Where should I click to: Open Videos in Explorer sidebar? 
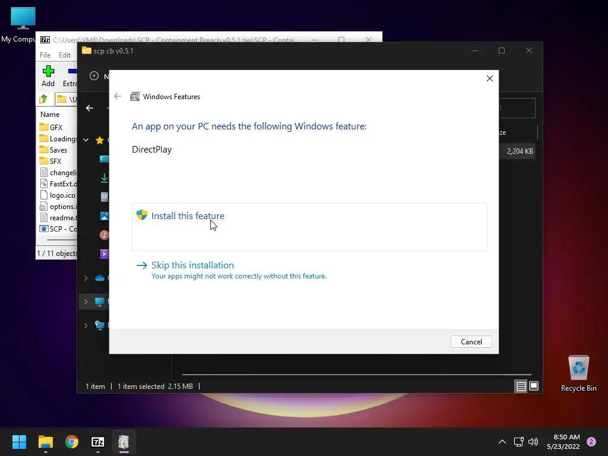(104, 254)
